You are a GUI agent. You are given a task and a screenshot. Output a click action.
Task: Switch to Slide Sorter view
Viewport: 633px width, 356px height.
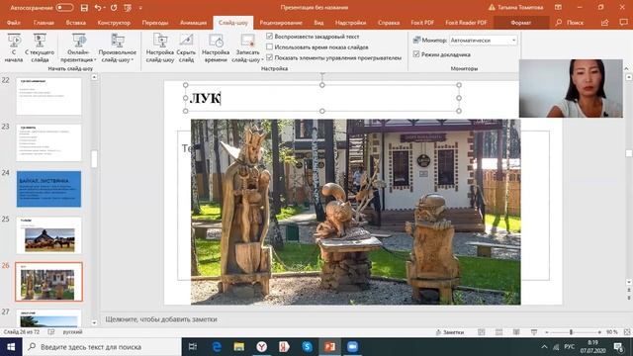point(498,332)
